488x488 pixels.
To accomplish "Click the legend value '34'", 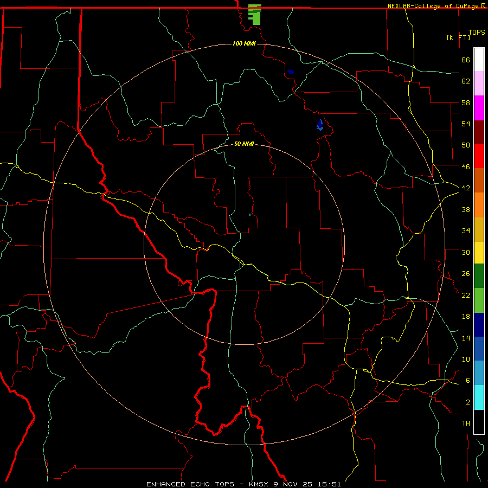I will pos(466,231).
